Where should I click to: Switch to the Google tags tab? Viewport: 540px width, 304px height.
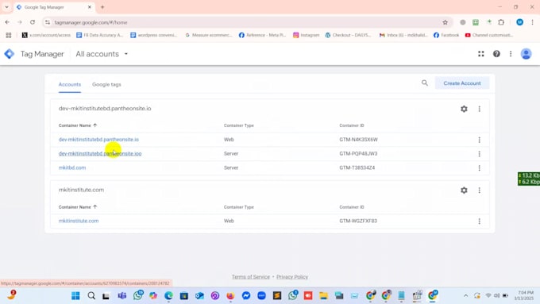click(x=106, y=84)
